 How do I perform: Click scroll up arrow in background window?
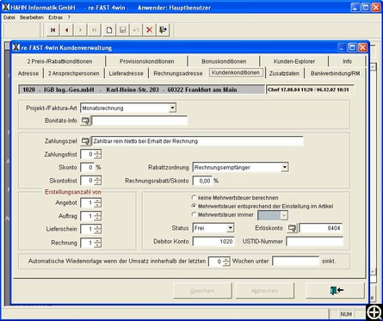click(373, 67)
